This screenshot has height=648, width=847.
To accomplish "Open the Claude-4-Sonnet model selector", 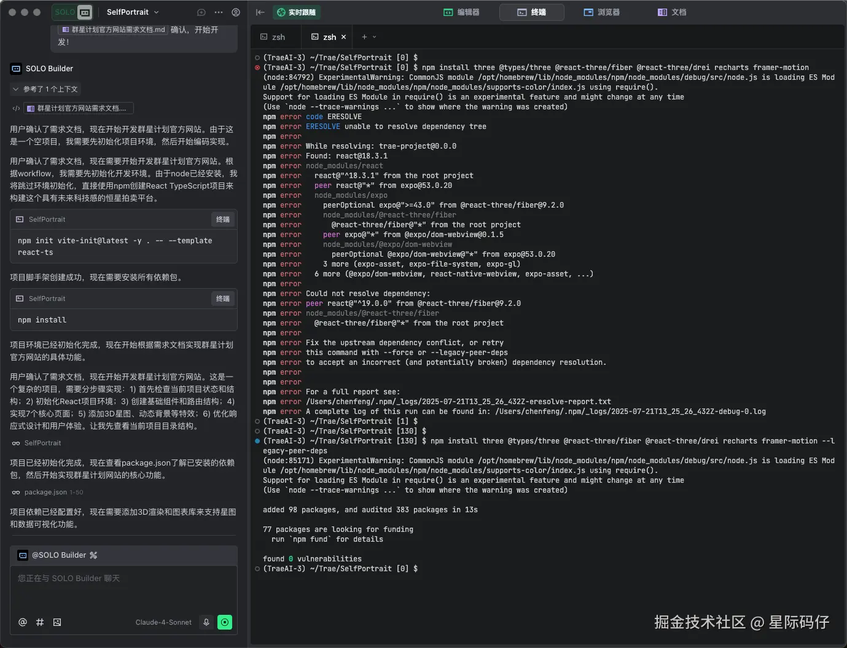I will (163, 622).
